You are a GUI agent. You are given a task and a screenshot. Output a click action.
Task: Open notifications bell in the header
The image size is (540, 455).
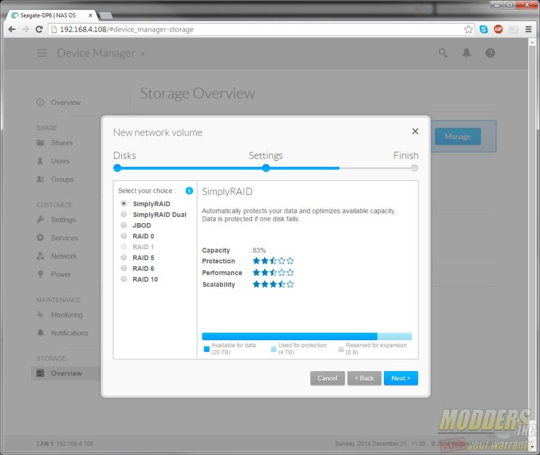466,53
